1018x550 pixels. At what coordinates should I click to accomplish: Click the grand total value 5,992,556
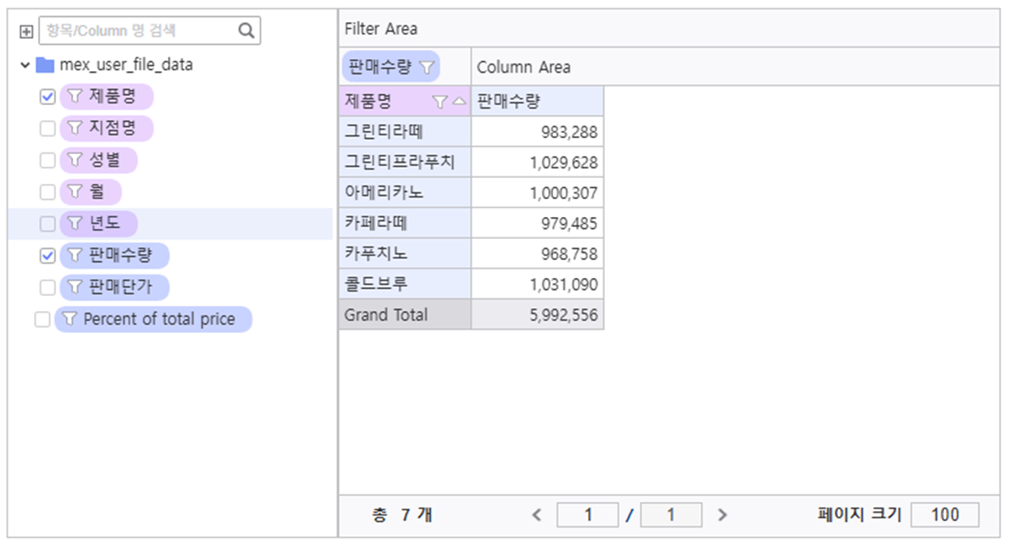coord(563,315)
